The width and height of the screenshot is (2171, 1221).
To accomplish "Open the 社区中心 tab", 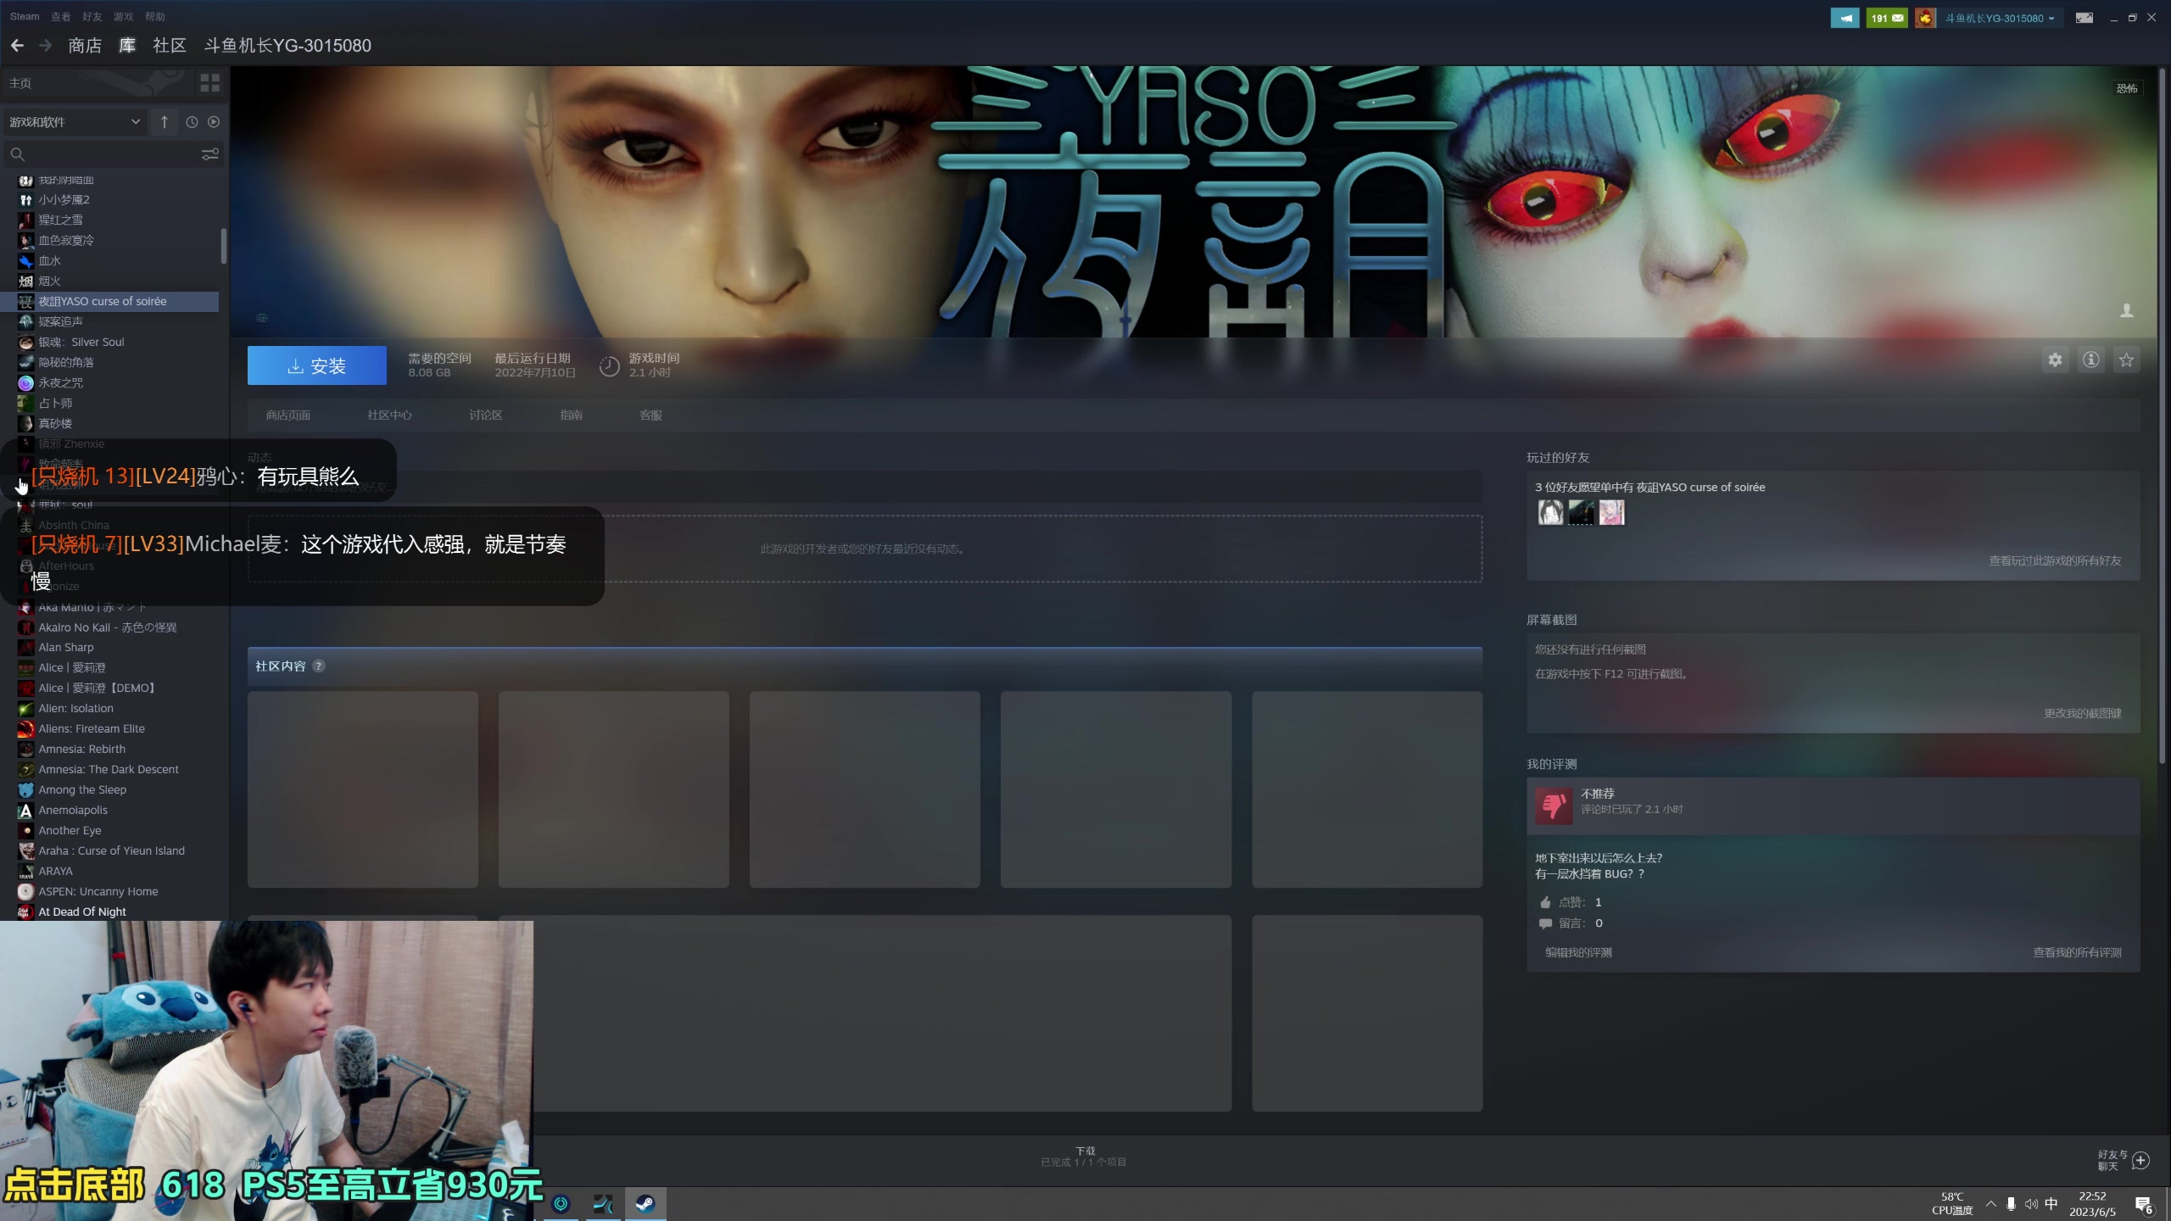I will click(388, 415).
